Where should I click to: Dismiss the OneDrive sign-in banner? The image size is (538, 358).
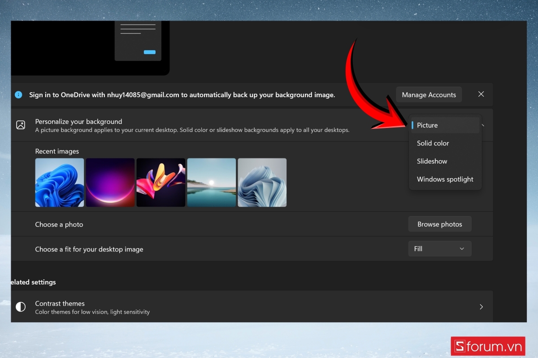click(x=481, y=94)
